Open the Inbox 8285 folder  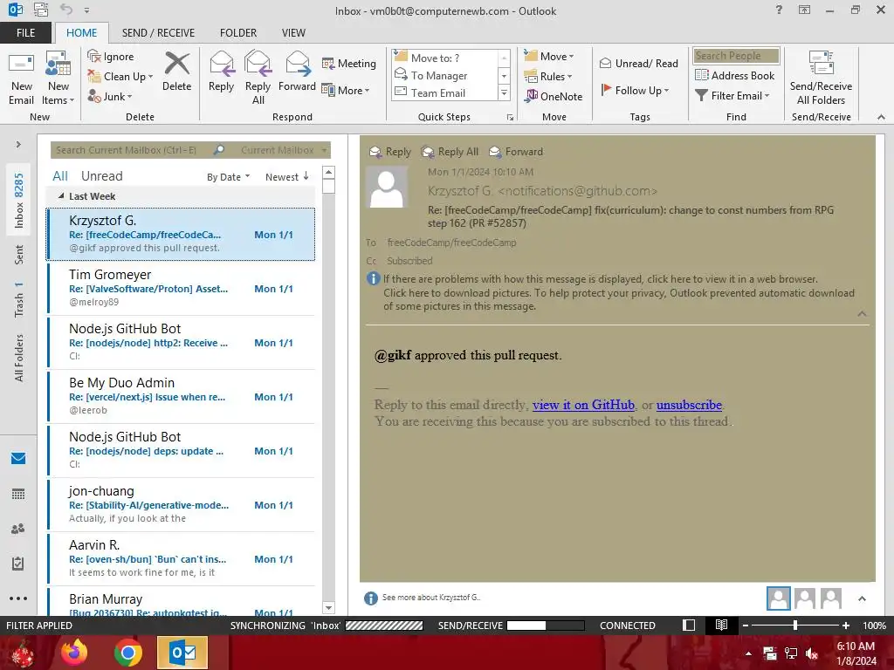tap(19, 200)
